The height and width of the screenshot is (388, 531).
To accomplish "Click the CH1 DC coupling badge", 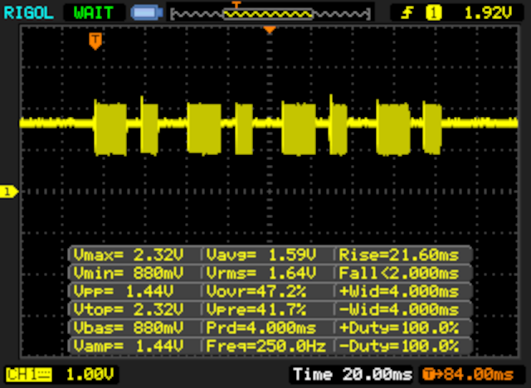I will pyautogui.click(x=29, y=375).
